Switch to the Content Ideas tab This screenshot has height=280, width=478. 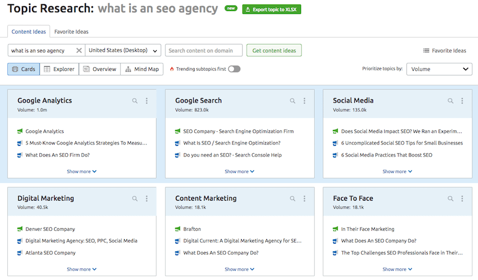[29, 31]
